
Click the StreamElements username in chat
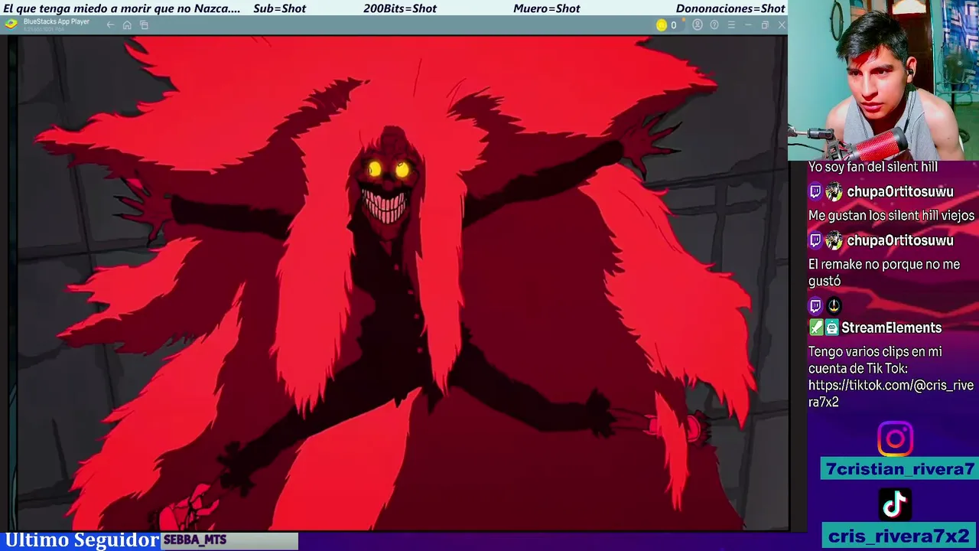click(891, 328)
